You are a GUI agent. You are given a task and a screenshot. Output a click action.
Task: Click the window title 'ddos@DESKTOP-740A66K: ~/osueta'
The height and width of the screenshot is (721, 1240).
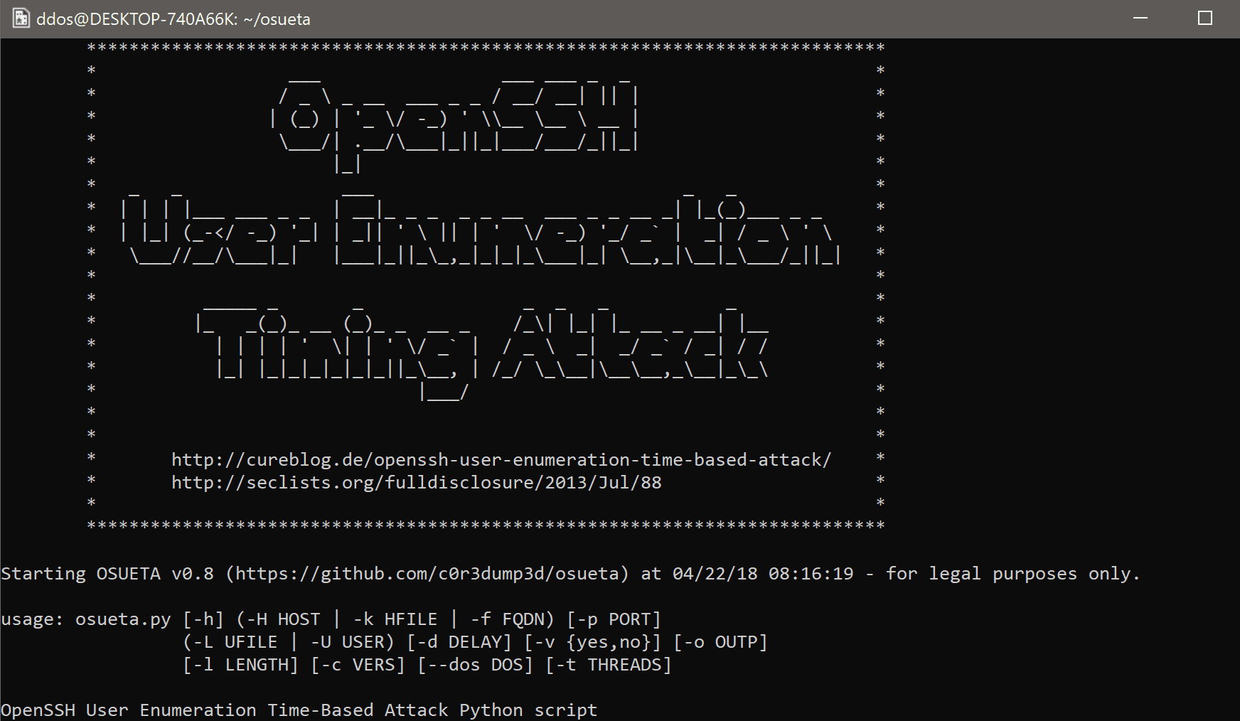pyautogui.click(x=173, y=19)
